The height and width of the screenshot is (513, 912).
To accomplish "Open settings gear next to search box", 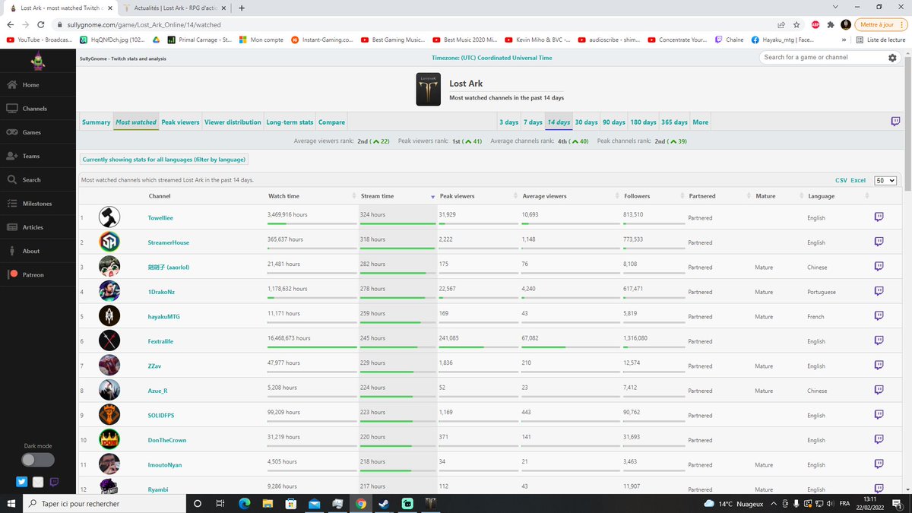I will (892, 58).
